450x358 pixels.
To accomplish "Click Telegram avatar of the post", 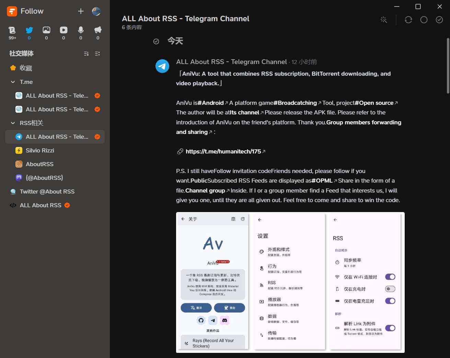I will 162,66.
